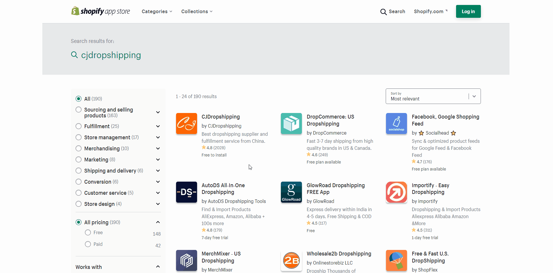The height and width of the screenshot is (273, 553).
Task: Open the MerchMixer app icon
Action: click(x=186, y=260)
